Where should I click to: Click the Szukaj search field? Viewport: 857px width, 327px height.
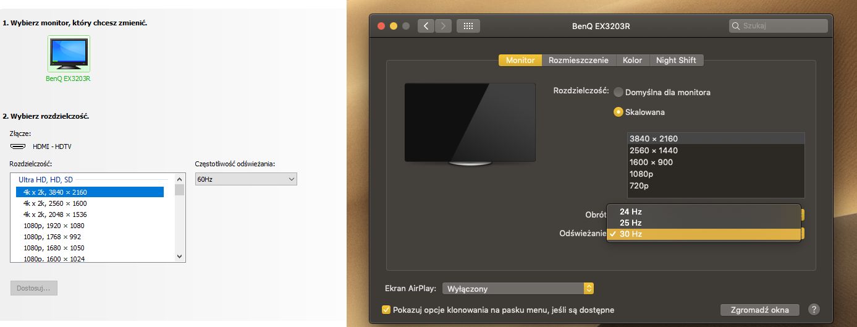point(778,26)
